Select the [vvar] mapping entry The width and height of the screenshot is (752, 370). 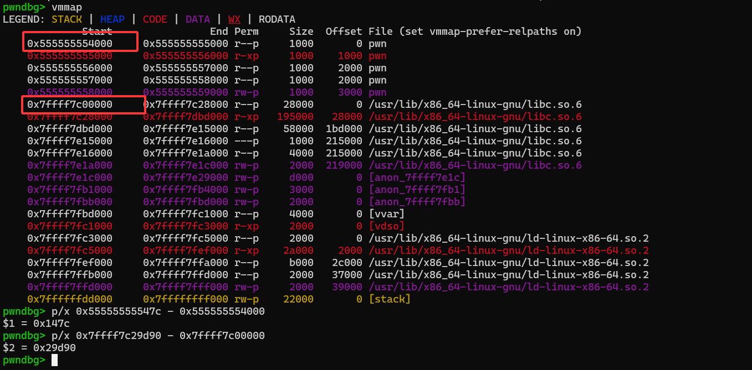pos(387,213)
